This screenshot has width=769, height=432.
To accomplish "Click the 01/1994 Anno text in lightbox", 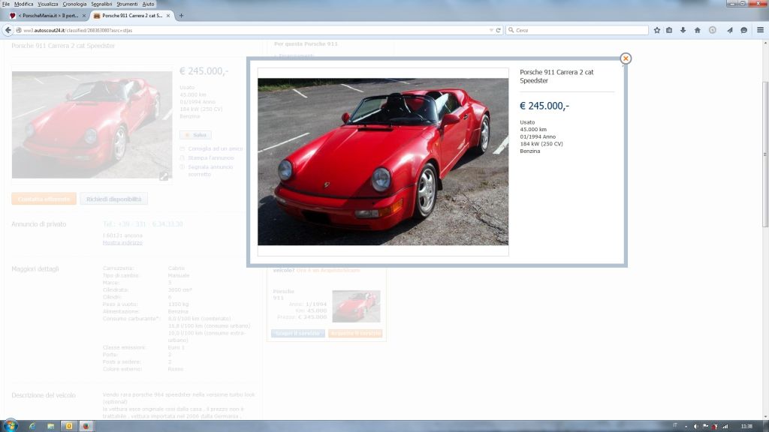I will (538, 136).
